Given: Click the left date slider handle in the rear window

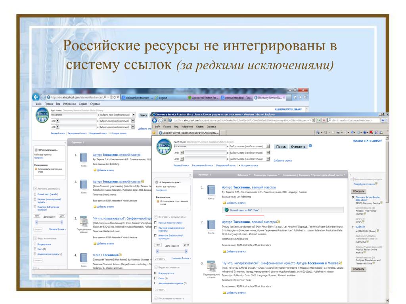Looking at the screenshot, I should coord(36,222).
